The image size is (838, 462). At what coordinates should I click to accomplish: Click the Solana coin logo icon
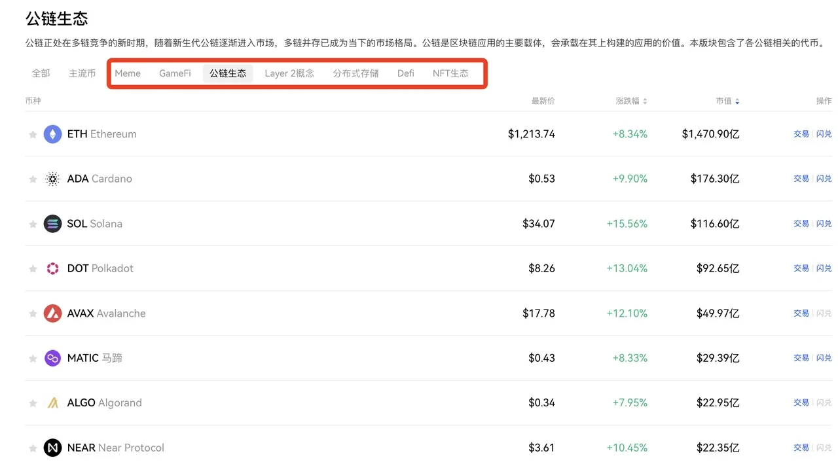coord(52,224)
